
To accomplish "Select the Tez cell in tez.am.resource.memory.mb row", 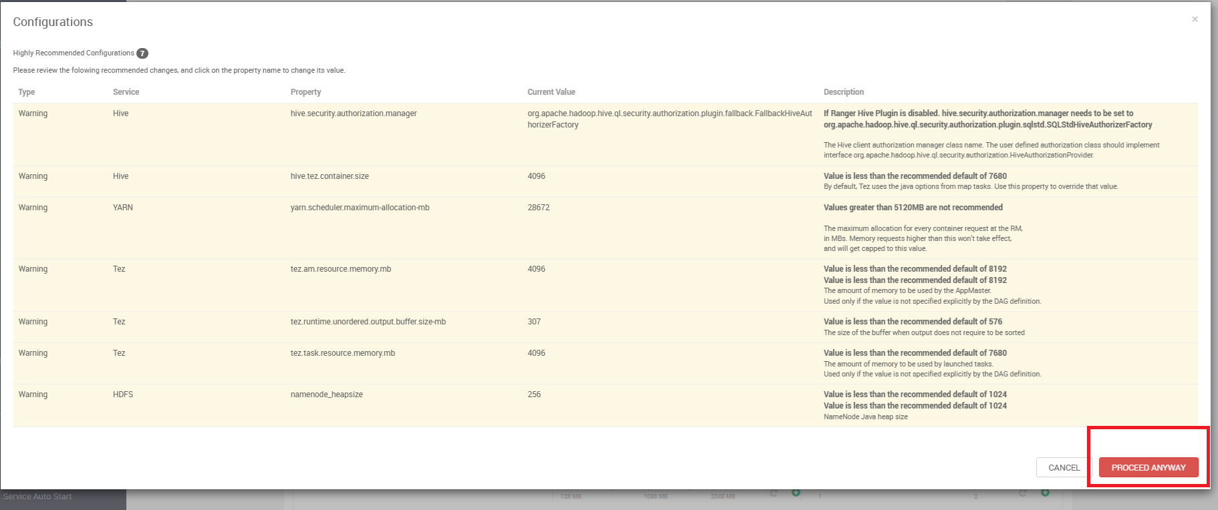I will [119, 269].
